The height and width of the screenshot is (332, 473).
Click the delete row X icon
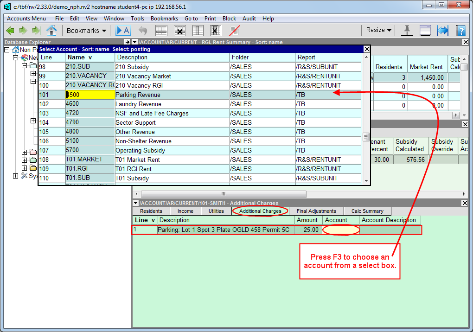point(179,31)
